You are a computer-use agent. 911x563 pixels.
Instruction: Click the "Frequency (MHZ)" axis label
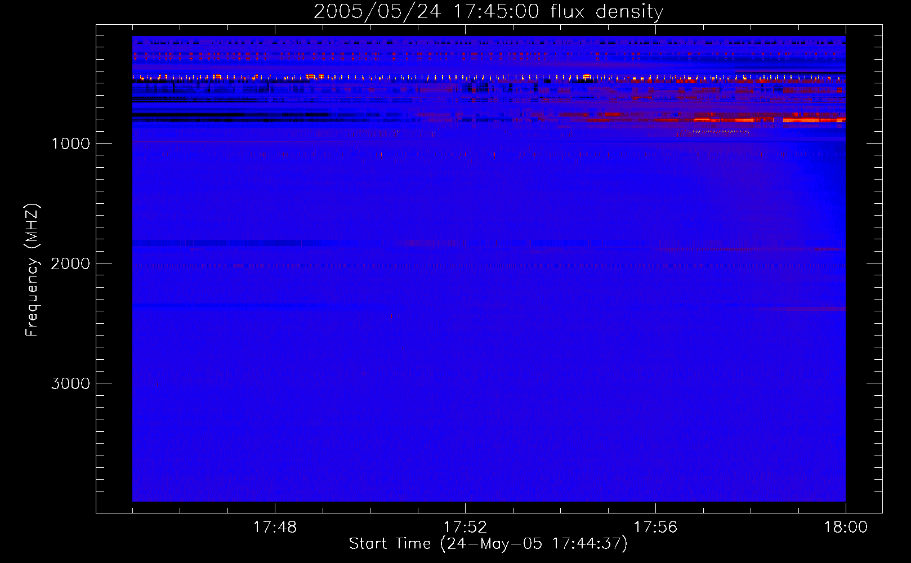(32, 270)
